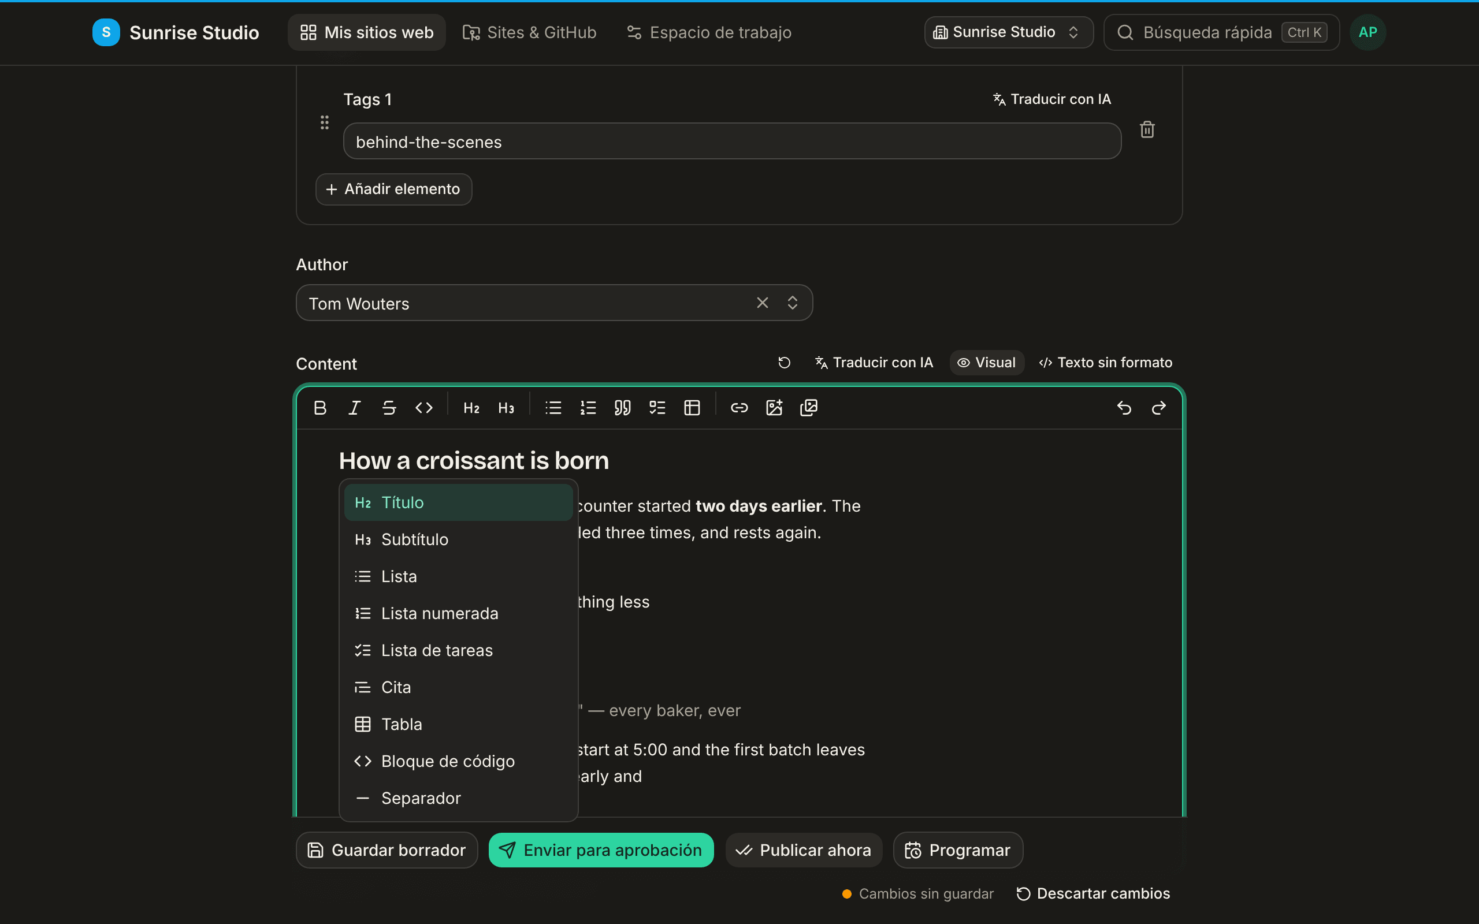Screen dimensions: 1479x924
Task: Reset content field with revert icon
Action: [784, 363]
